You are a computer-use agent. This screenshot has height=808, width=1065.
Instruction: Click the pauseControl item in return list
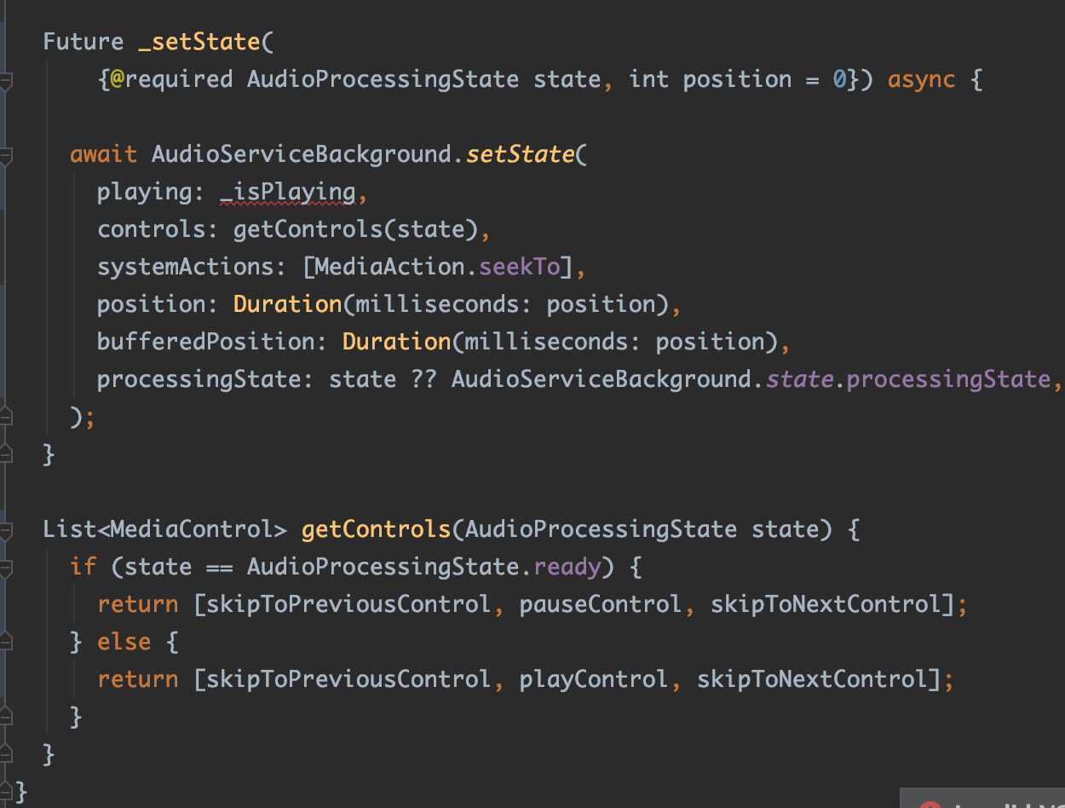click(601, 604)
